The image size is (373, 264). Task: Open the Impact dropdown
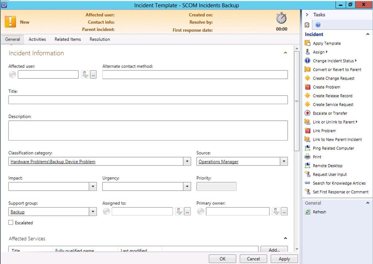93,187
